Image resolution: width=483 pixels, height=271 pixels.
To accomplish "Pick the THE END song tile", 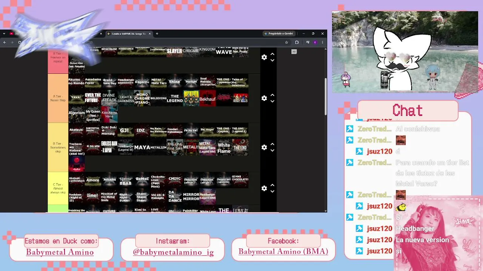I will pos(240,147).
